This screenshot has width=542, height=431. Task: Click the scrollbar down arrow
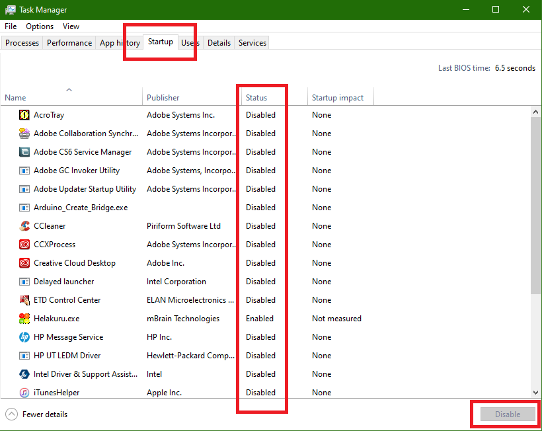coord(535,392)
